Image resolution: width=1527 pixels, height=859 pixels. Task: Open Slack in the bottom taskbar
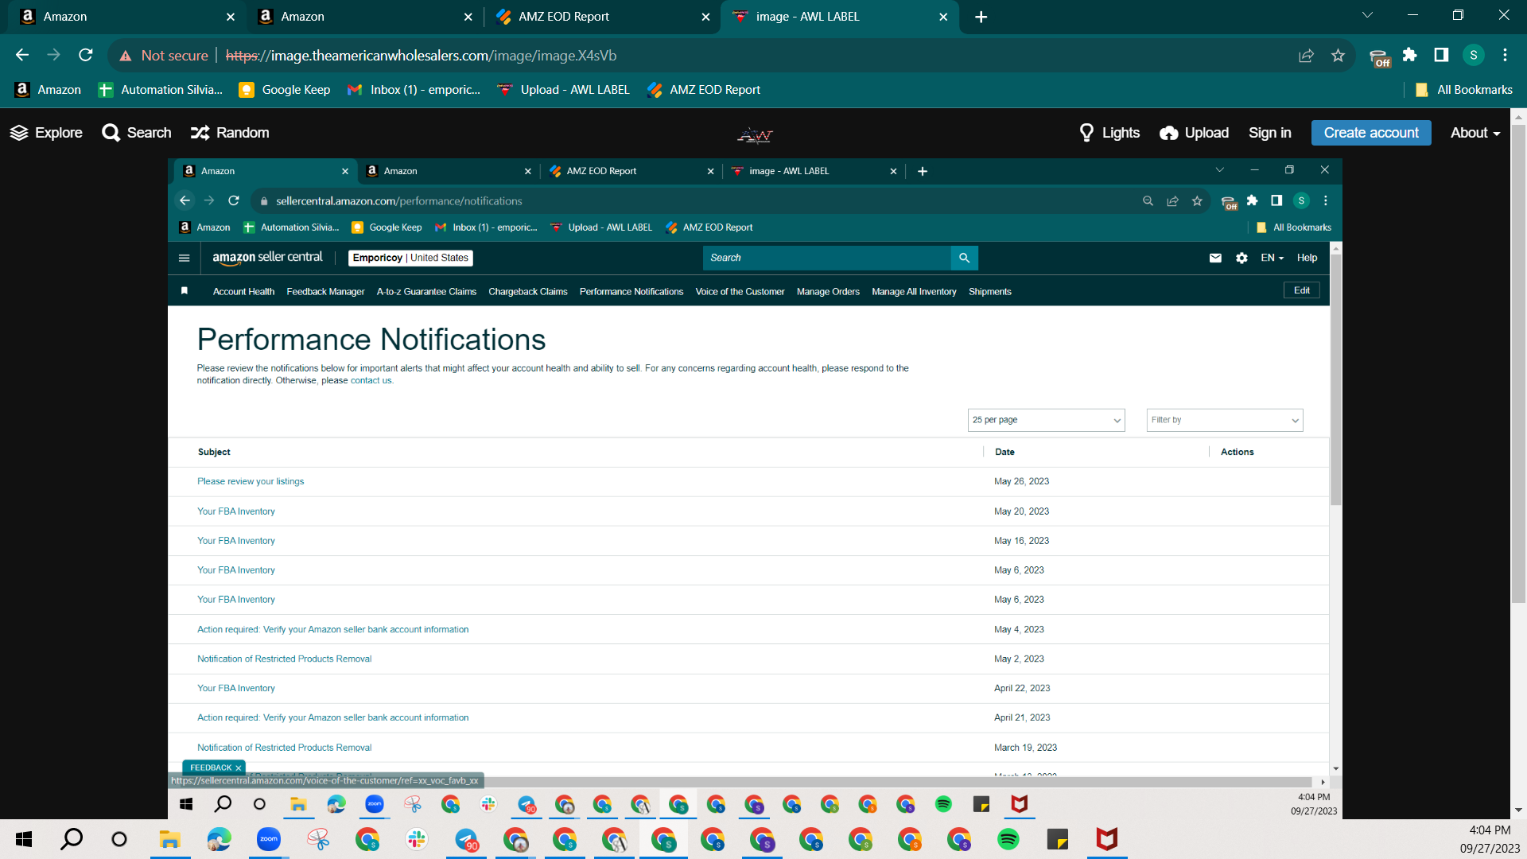(416, 839)
